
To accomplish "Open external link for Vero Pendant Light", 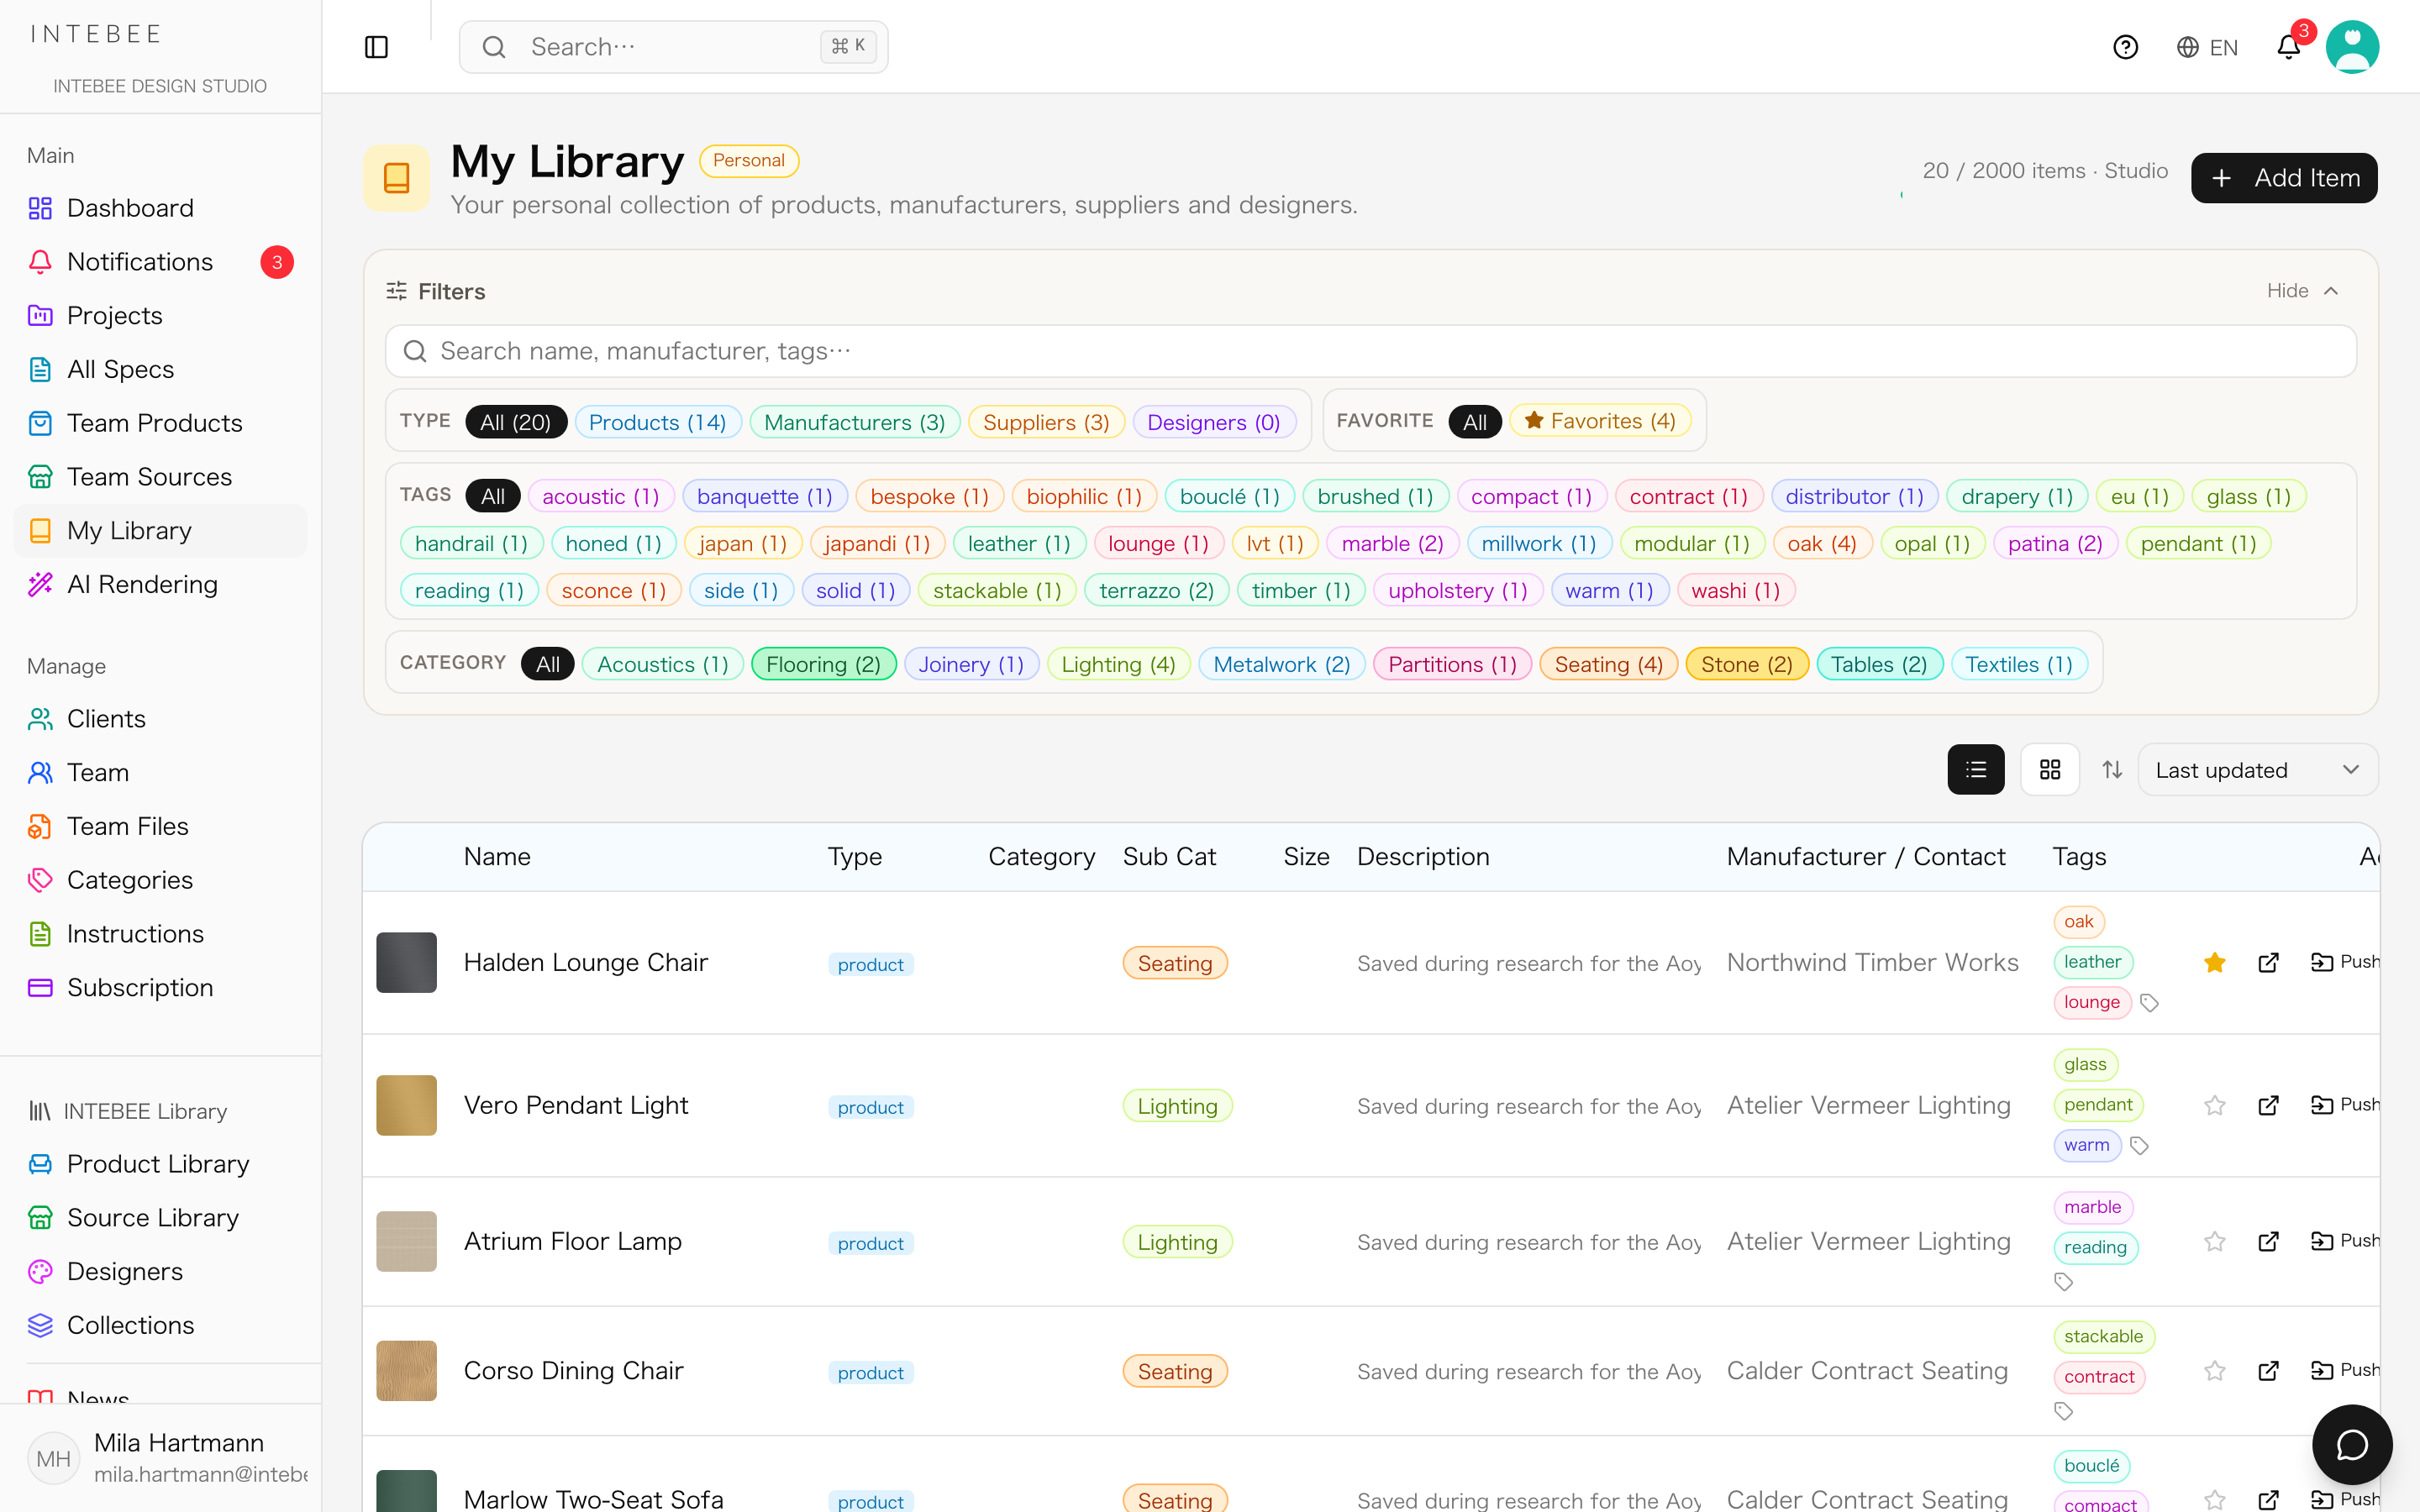I will [x=2268, y=1105].
